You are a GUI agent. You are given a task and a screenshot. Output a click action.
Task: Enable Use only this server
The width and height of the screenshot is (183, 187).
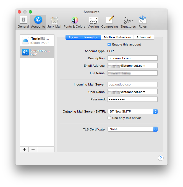[x=109, y=118]
